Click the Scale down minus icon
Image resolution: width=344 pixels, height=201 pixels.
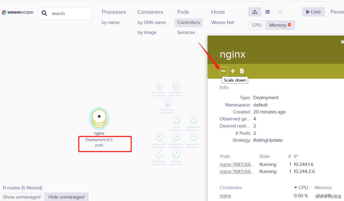click(x=223, y=71)
